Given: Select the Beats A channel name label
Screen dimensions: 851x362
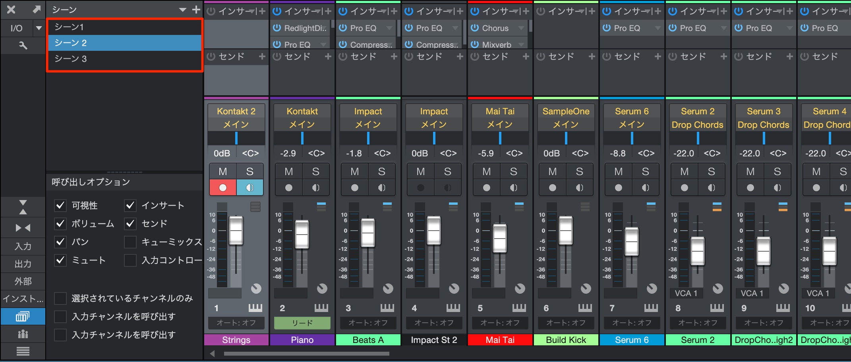Looking at the screenshot, I should click(x=368, y=340).
